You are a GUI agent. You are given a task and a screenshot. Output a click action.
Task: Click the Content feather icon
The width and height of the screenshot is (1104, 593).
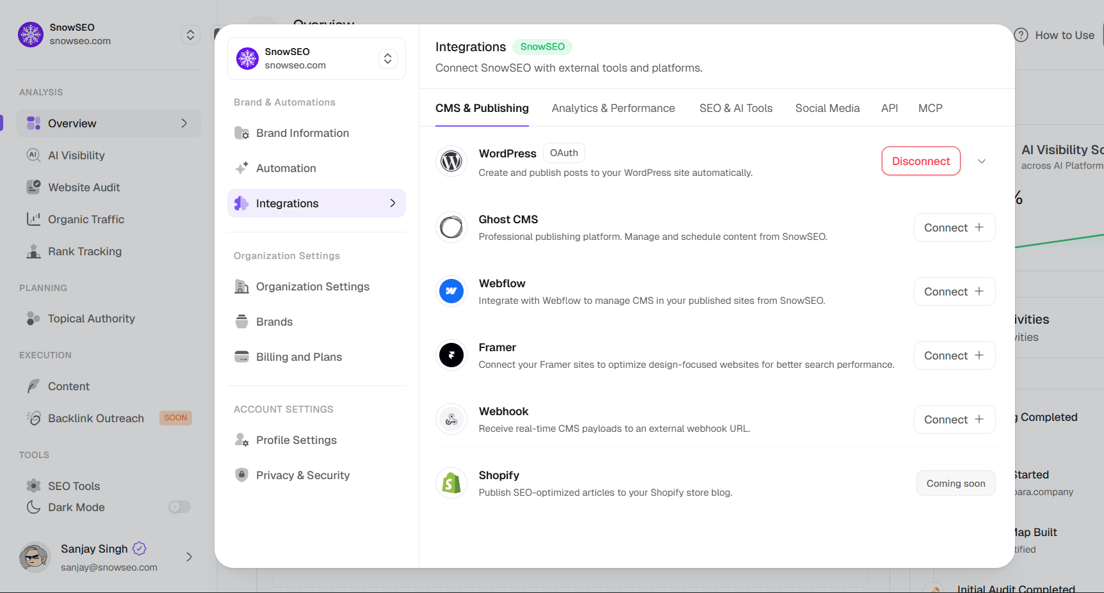point(33,386)
